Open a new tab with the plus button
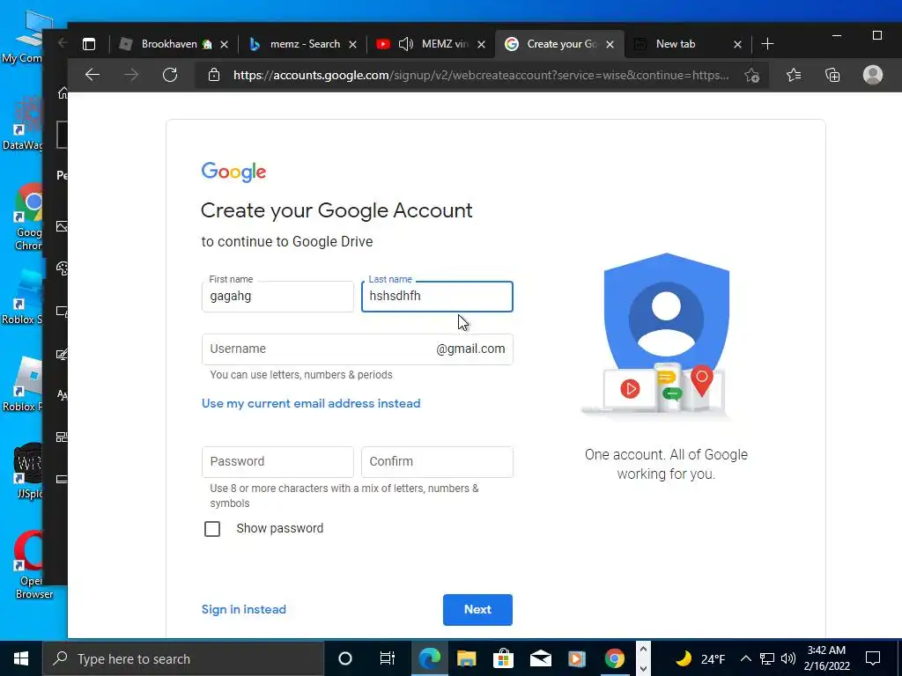This screenshot has width=902, height=676. 767,44
